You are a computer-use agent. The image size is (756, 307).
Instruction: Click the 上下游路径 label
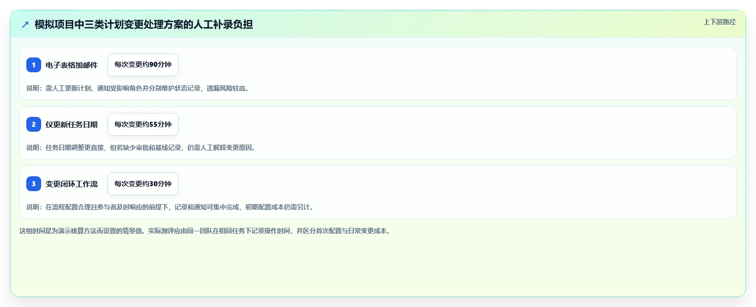[719, 22]
